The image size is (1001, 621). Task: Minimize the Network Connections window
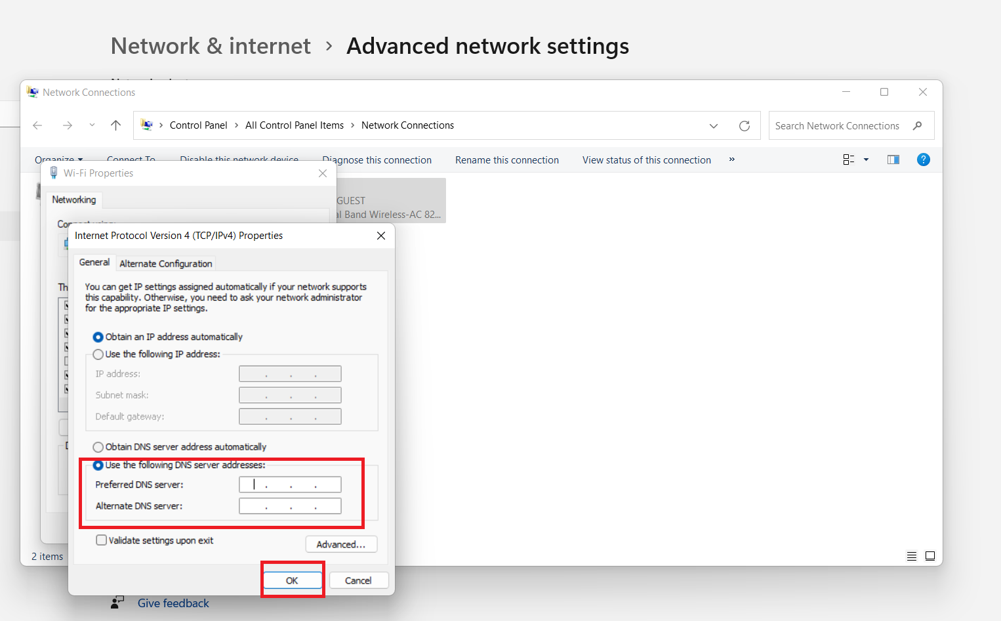(x=846, y=92)
